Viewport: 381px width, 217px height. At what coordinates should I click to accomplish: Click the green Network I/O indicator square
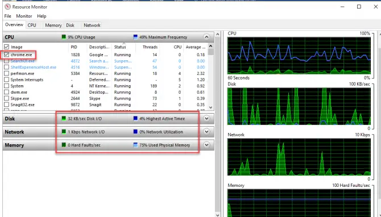(64, 132)
